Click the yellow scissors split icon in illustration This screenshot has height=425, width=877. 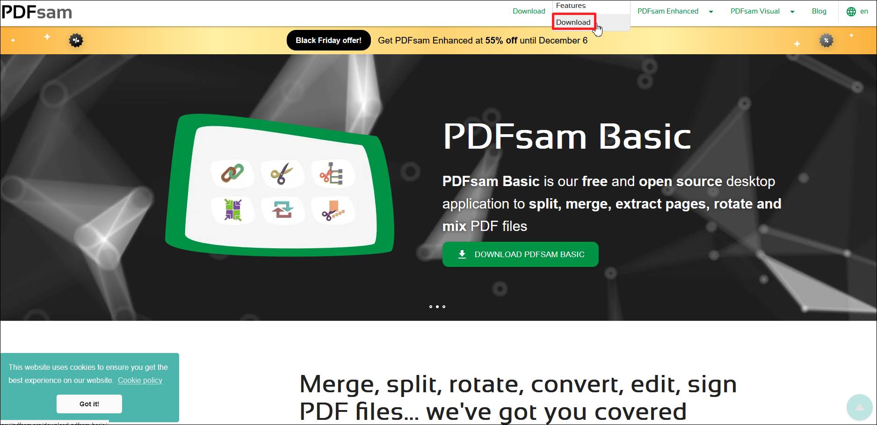[282, 174]
